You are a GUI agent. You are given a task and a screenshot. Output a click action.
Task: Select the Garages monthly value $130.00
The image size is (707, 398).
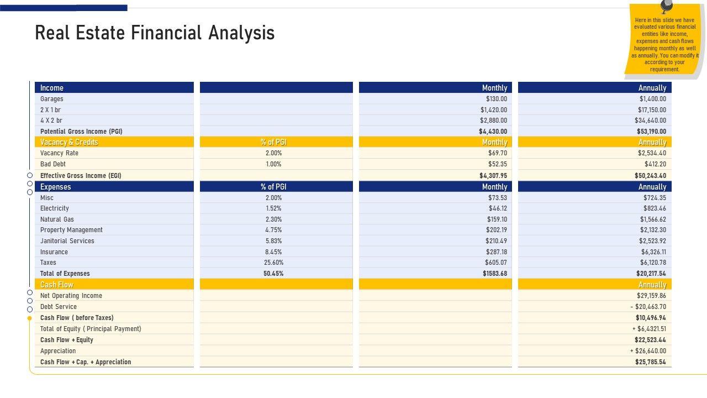496,99
